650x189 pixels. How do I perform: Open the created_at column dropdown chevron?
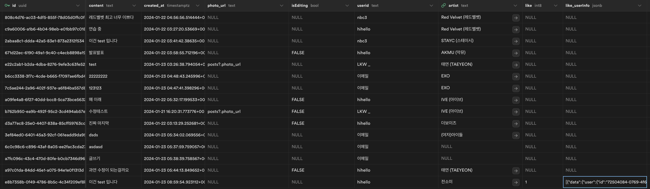tap(198, 6)
